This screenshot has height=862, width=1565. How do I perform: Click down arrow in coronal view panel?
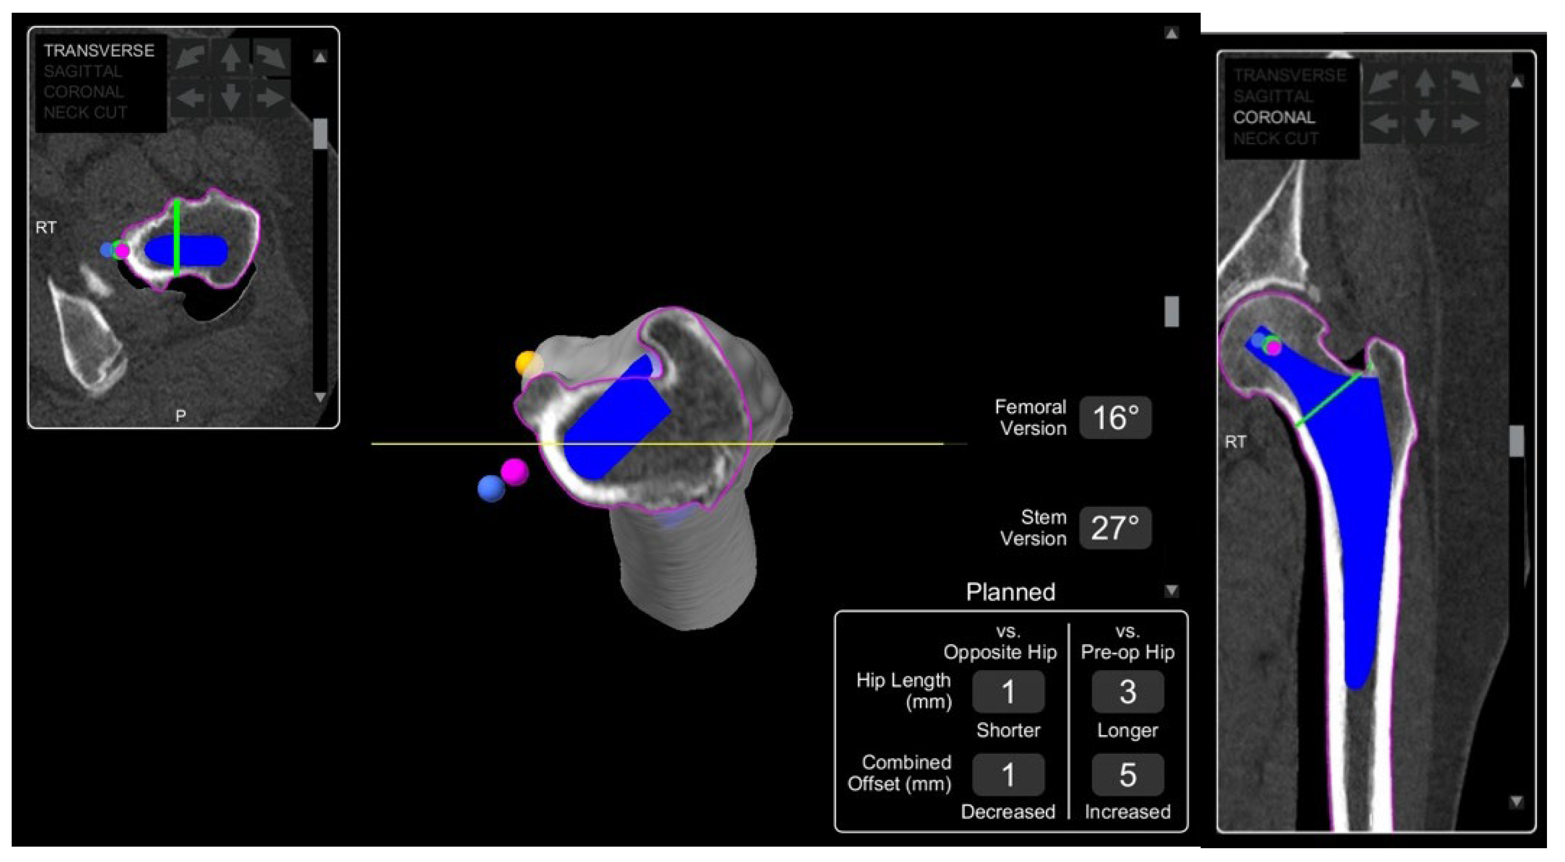[x=1424, y=124]
